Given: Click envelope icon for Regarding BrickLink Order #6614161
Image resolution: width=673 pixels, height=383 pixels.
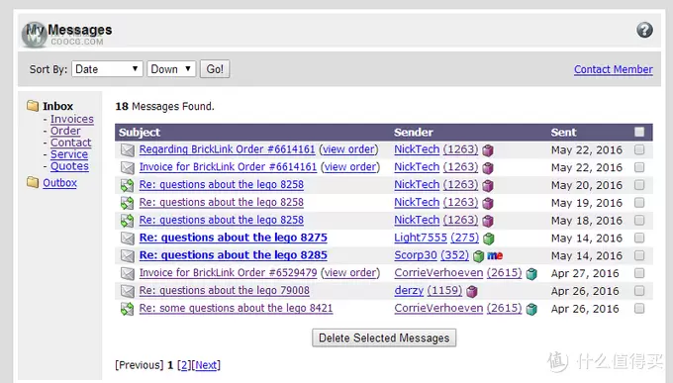Looking at the screenshot, I should click(127, 149).
